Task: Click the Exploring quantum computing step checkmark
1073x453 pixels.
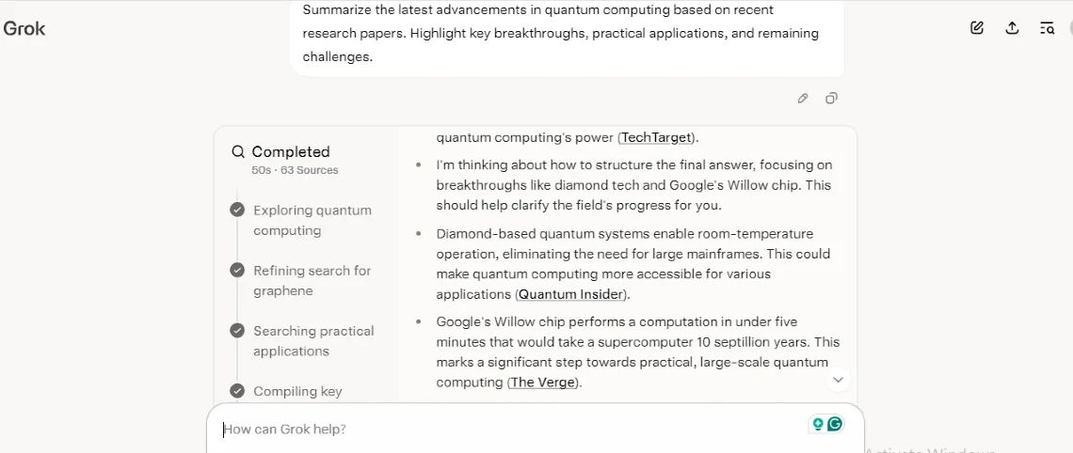Action: click(237, 210)
